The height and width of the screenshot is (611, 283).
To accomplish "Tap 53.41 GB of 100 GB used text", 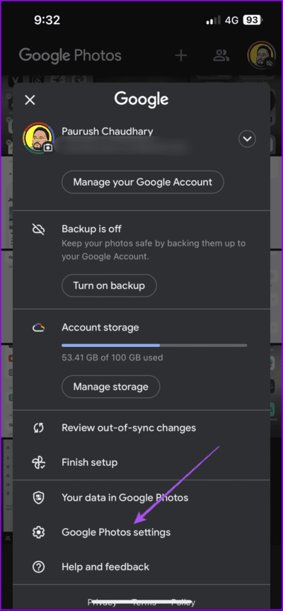I will pyautogui.click(x=112, y=357).
